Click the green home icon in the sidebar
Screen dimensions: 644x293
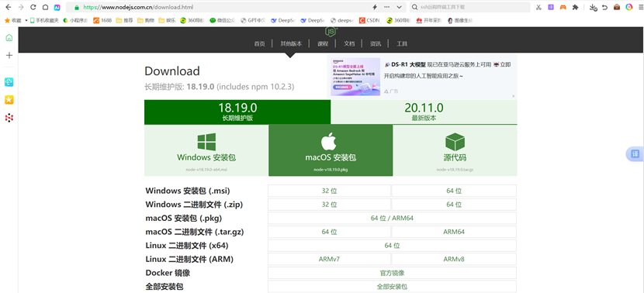tap(9, 38)
